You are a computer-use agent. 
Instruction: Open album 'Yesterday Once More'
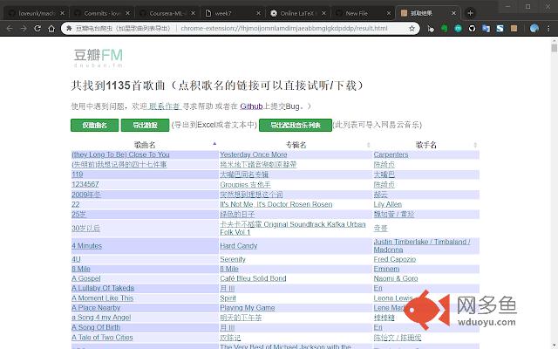point(254,154)
